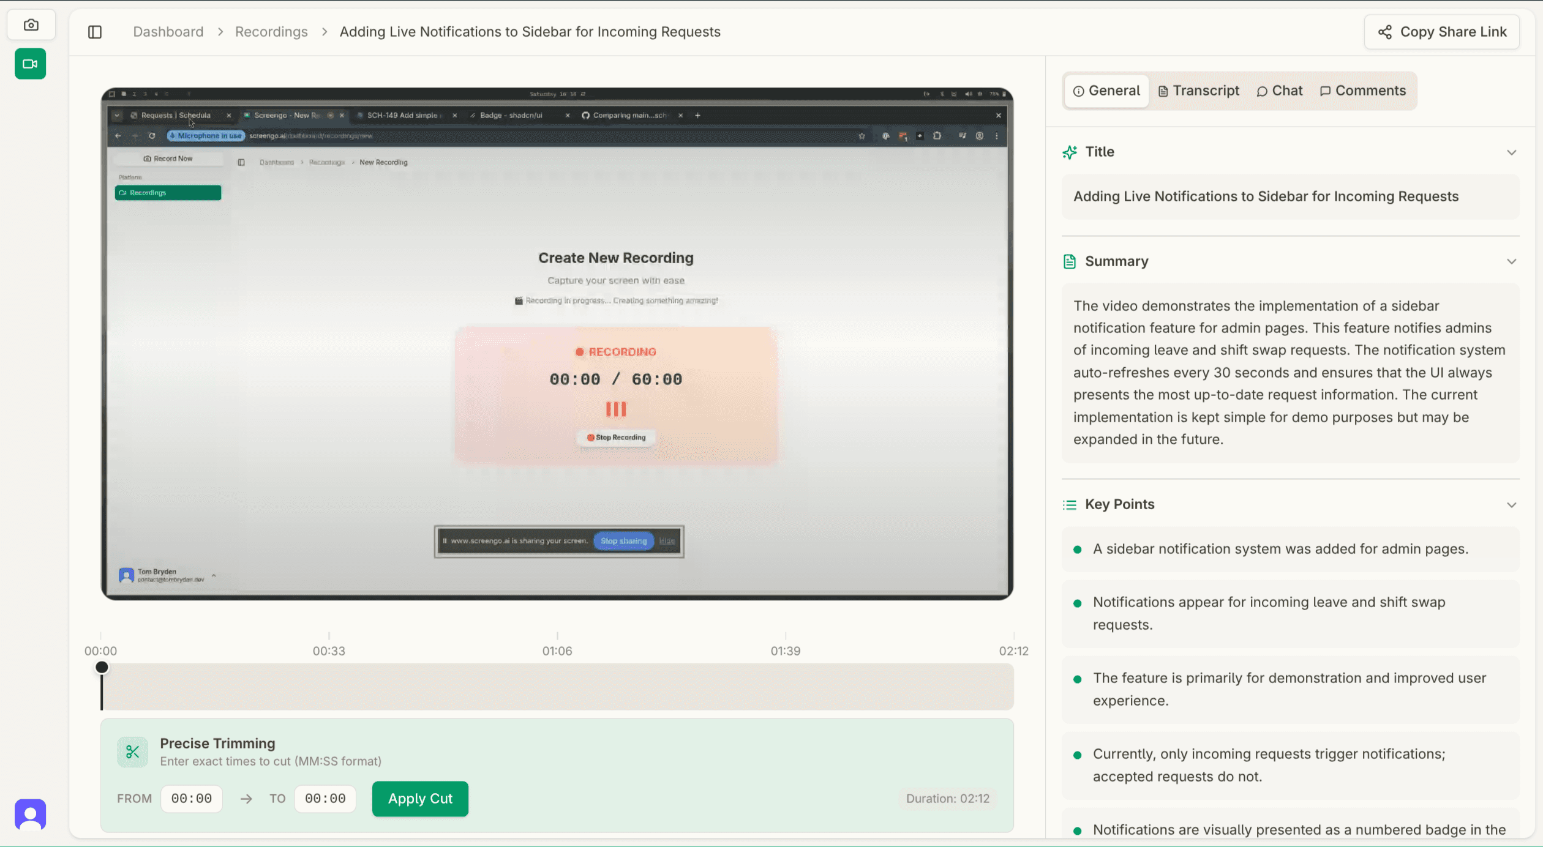This screenshot has height=847, width=1543.
Task: Click the document icon beside Summary
Action: tap(1070, 262)
